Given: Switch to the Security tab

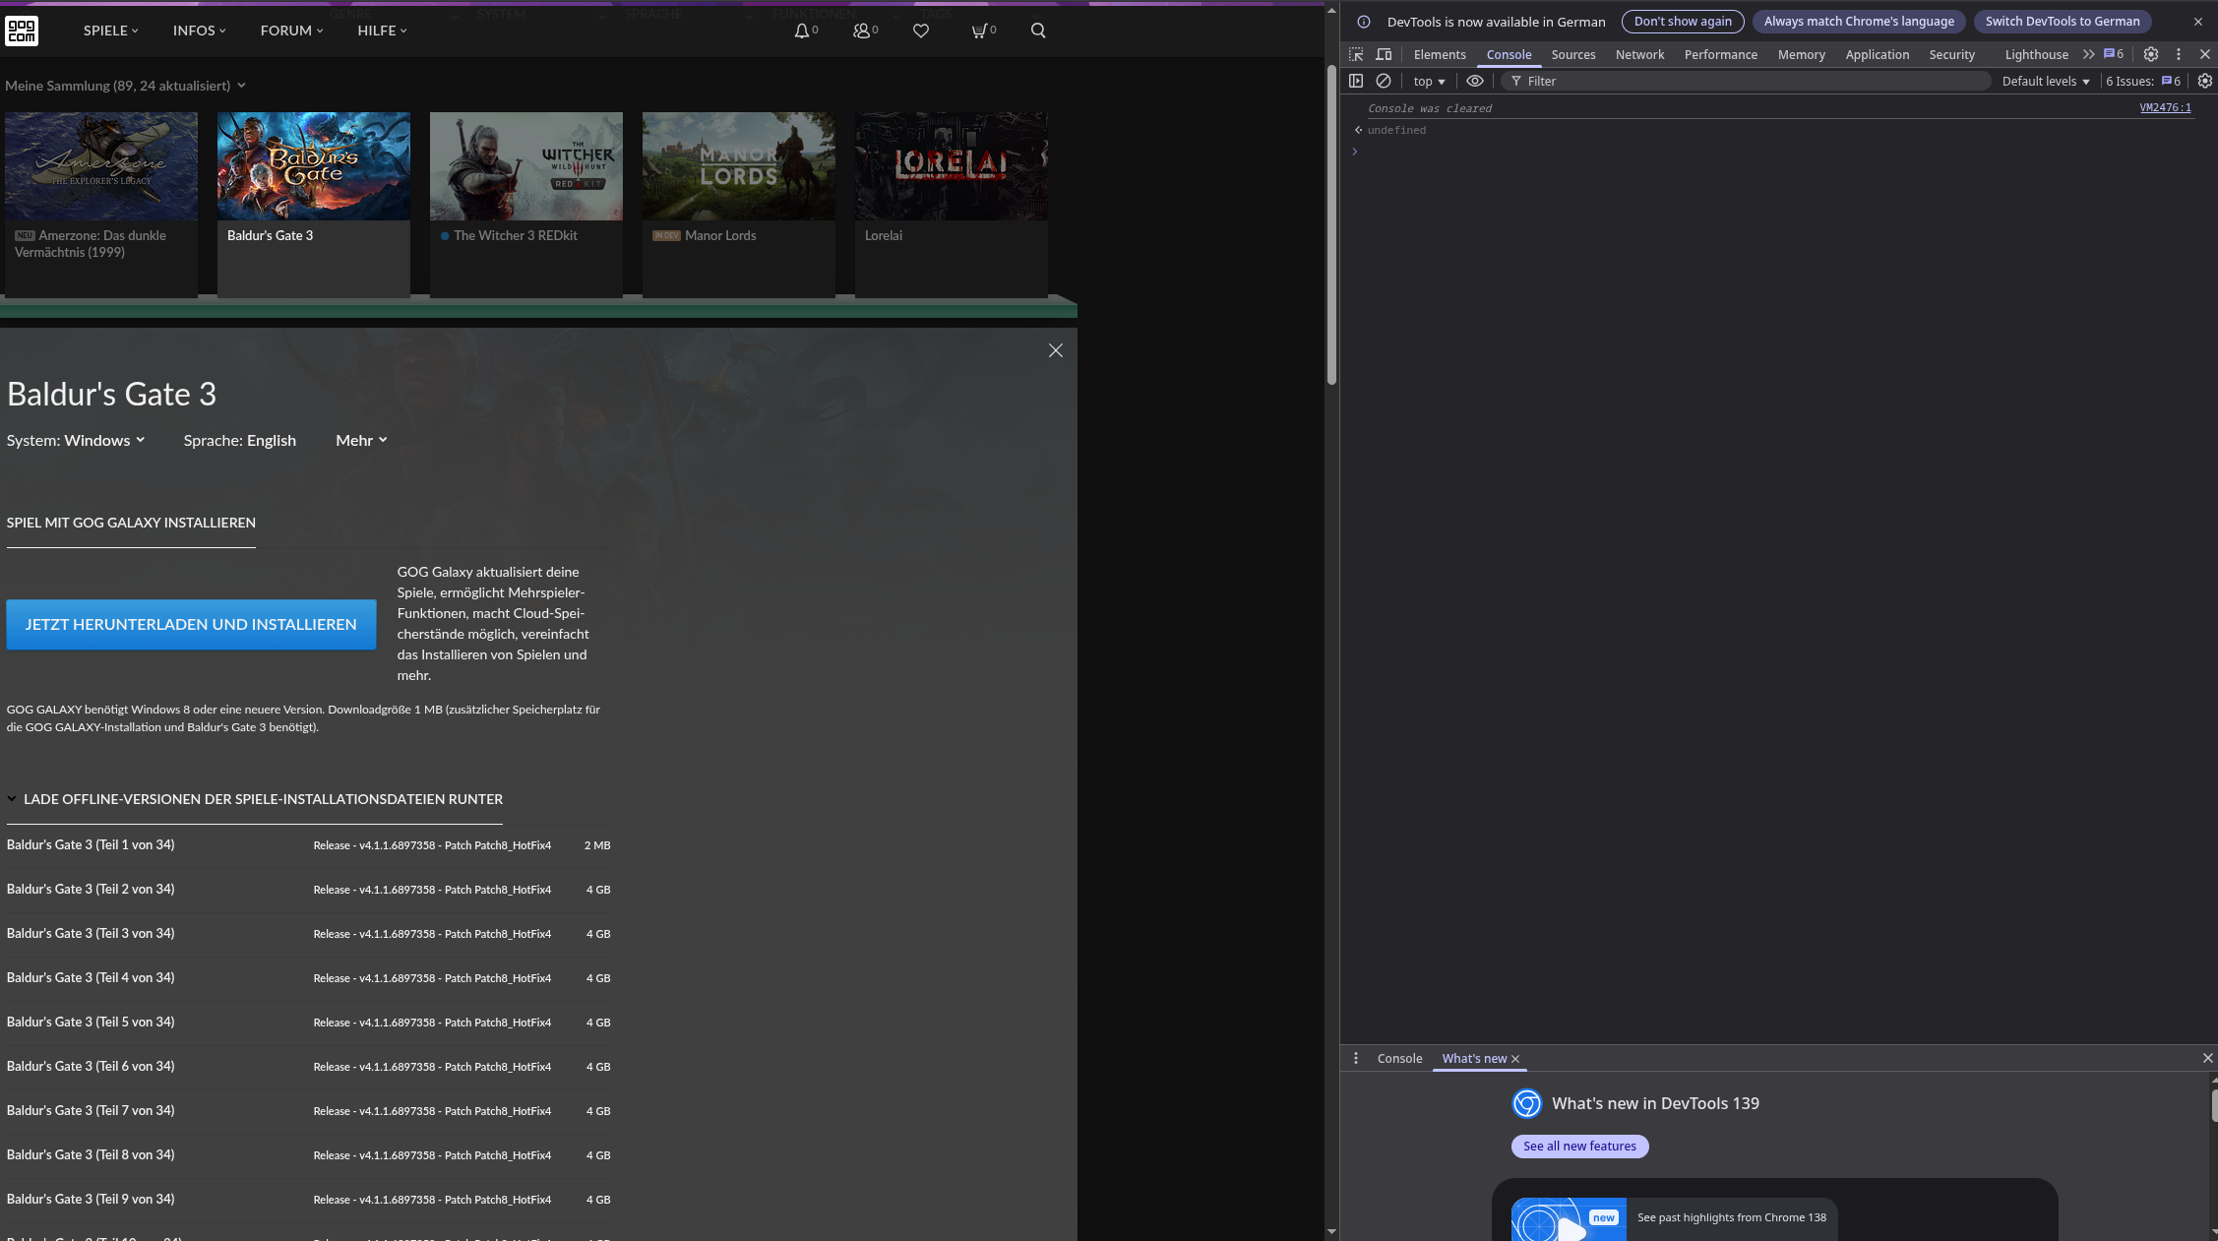Looking at the screenshot, I should tap(1951, 54).
